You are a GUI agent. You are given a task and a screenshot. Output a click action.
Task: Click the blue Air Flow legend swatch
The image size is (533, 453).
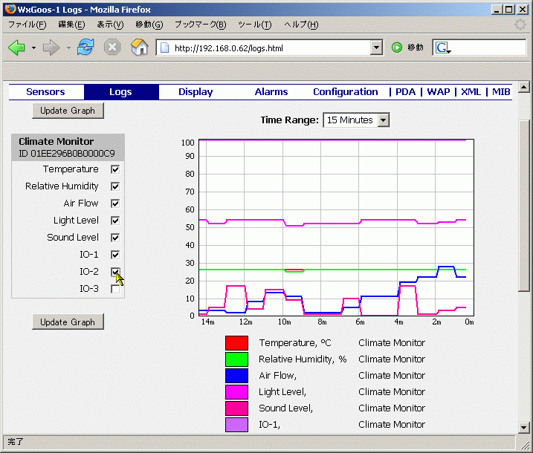[236, 376]
